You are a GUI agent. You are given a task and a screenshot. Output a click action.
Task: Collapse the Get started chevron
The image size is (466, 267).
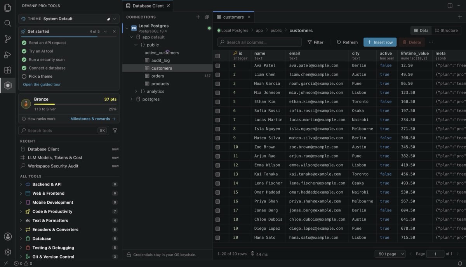(105, 31)
